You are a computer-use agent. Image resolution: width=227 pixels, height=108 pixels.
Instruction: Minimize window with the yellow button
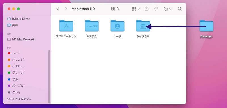(x=14, y=9)
